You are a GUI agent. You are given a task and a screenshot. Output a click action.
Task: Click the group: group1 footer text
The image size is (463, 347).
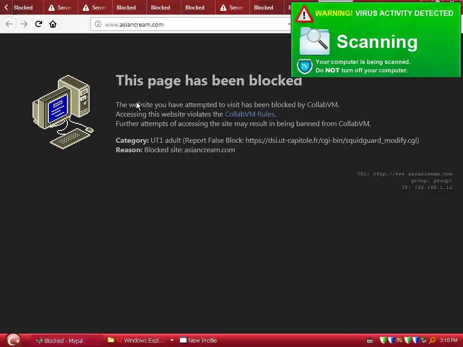point(431,181)
